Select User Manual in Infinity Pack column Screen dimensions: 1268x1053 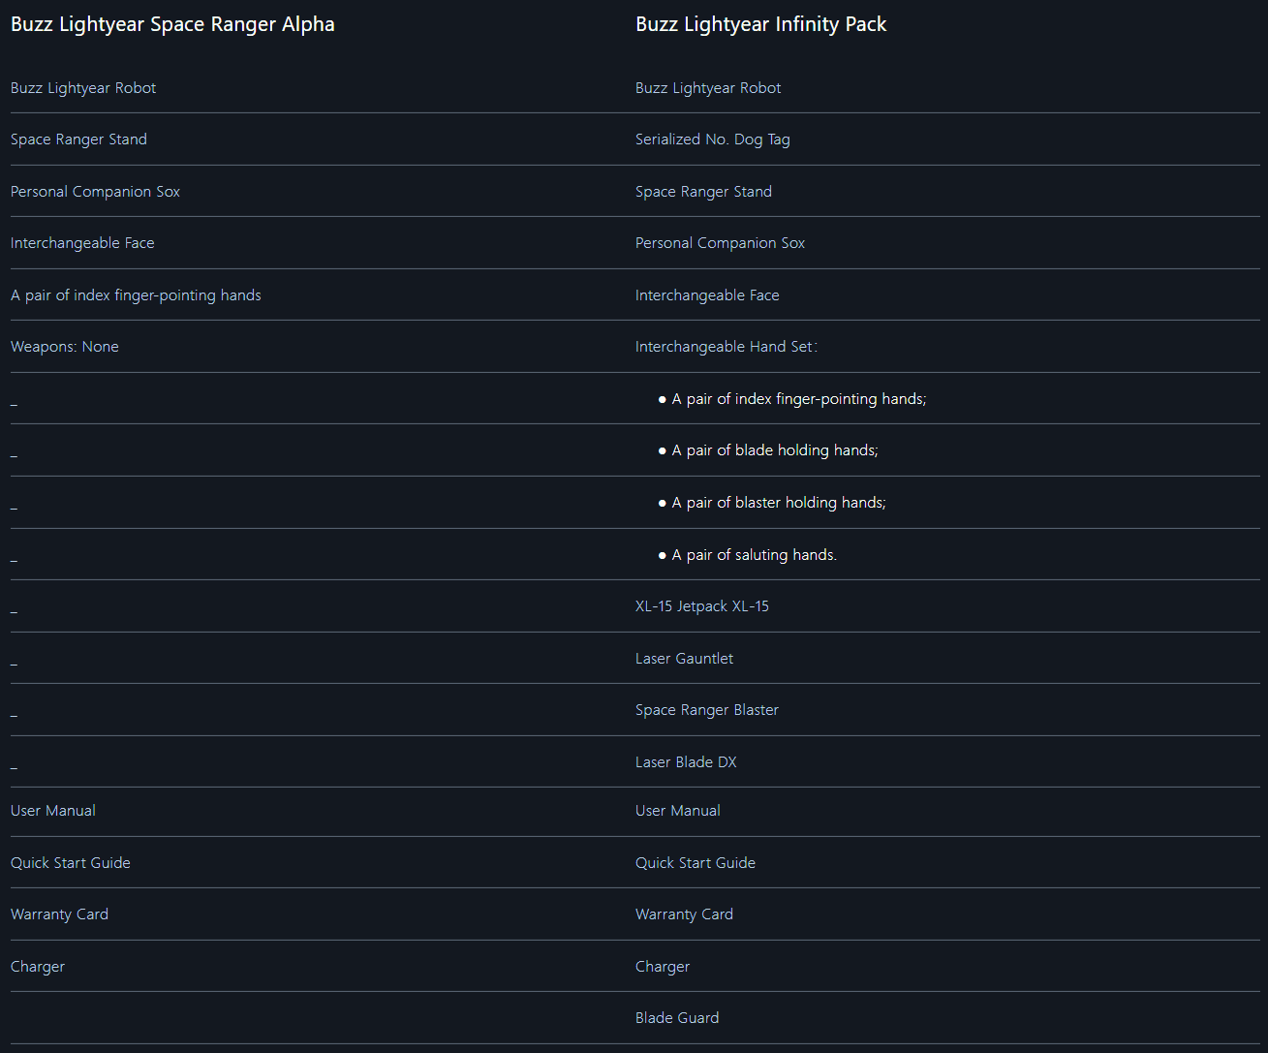[678, 811]
